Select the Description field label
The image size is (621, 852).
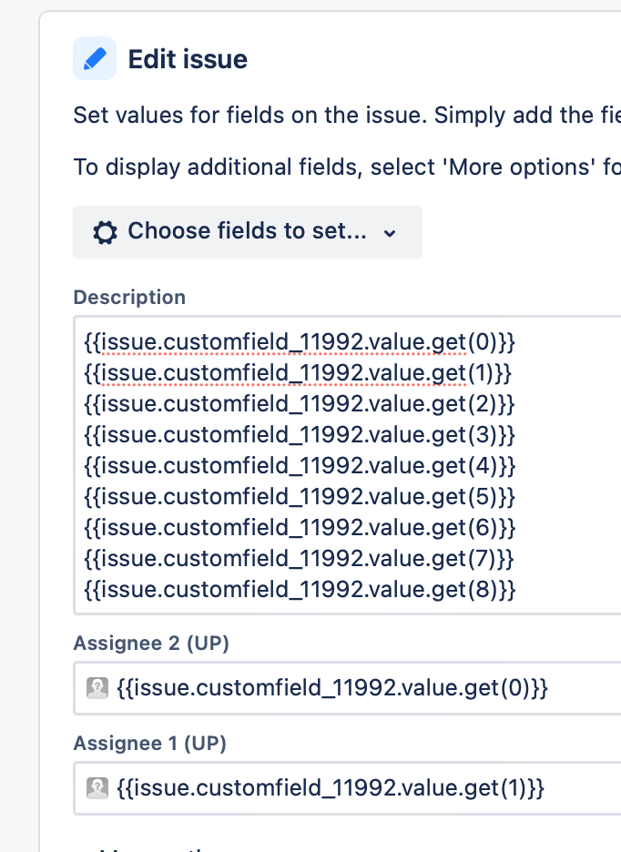(128, 298)
